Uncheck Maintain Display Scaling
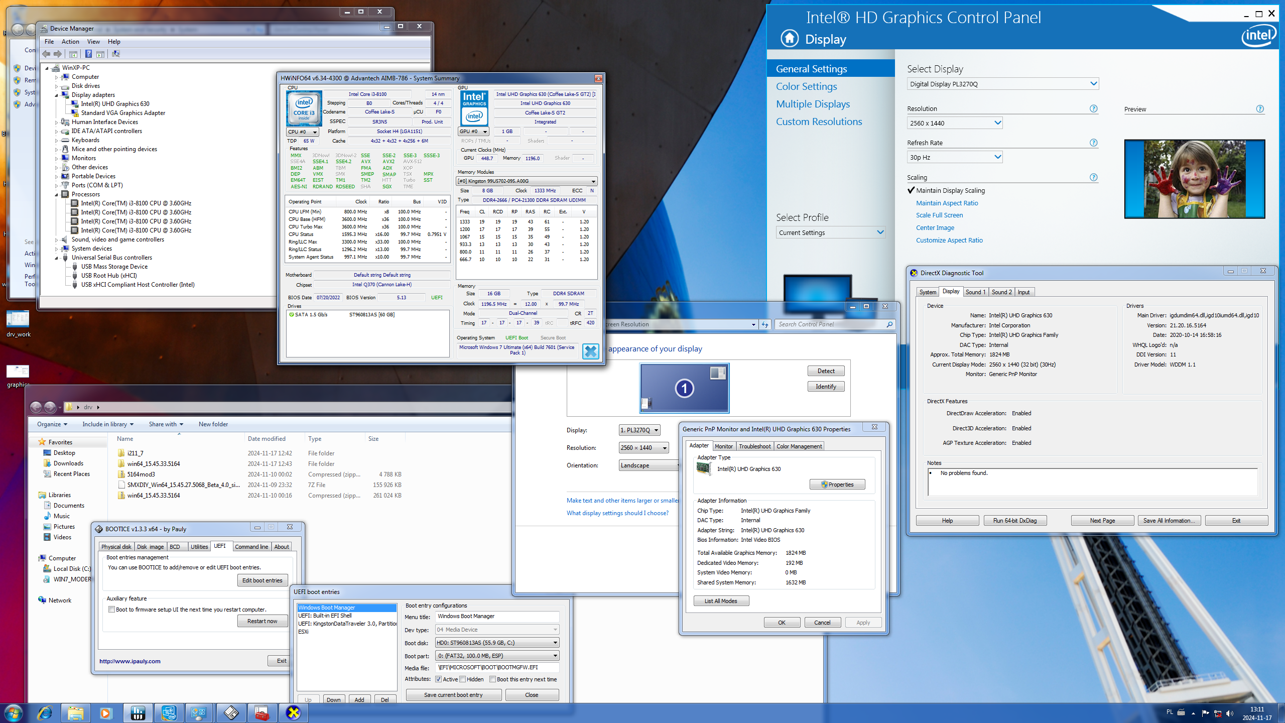 [x=911, y=190]
